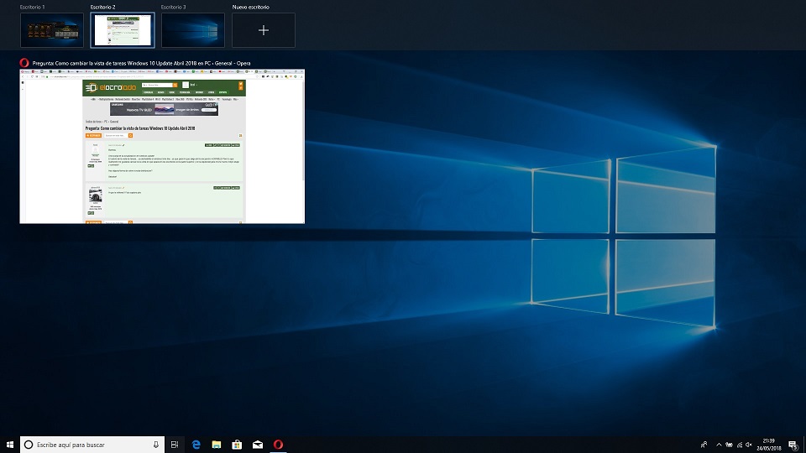This screenshot has height=453, width=806.
Task: Toggle Task View from the taskbar
Action: (x=175, y=445)
